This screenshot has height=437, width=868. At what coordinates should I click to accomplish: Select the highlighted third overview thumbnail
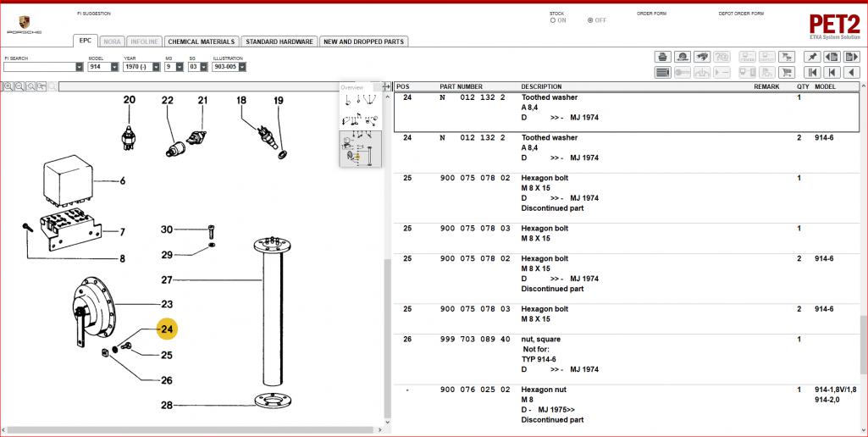pos(360,148)
